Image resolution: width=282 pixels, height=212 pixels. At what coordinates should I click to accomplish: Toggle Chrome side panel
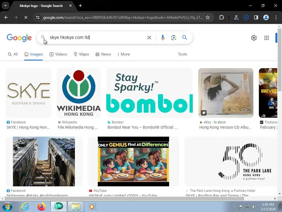[256, 17]
